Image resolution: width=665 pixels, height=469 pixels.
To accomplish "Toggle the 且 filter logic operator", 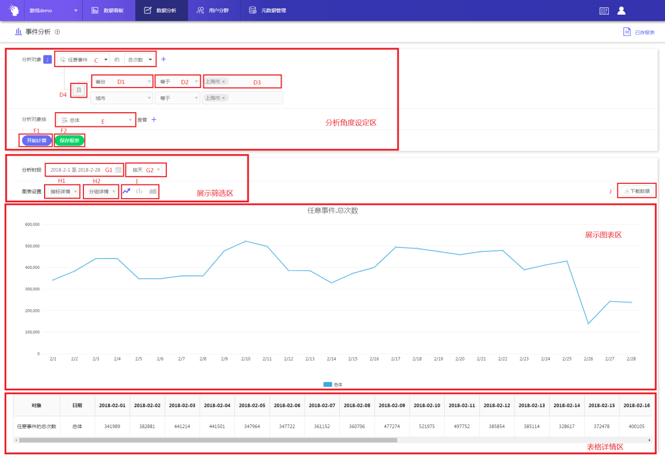I will tap(79, 90).
